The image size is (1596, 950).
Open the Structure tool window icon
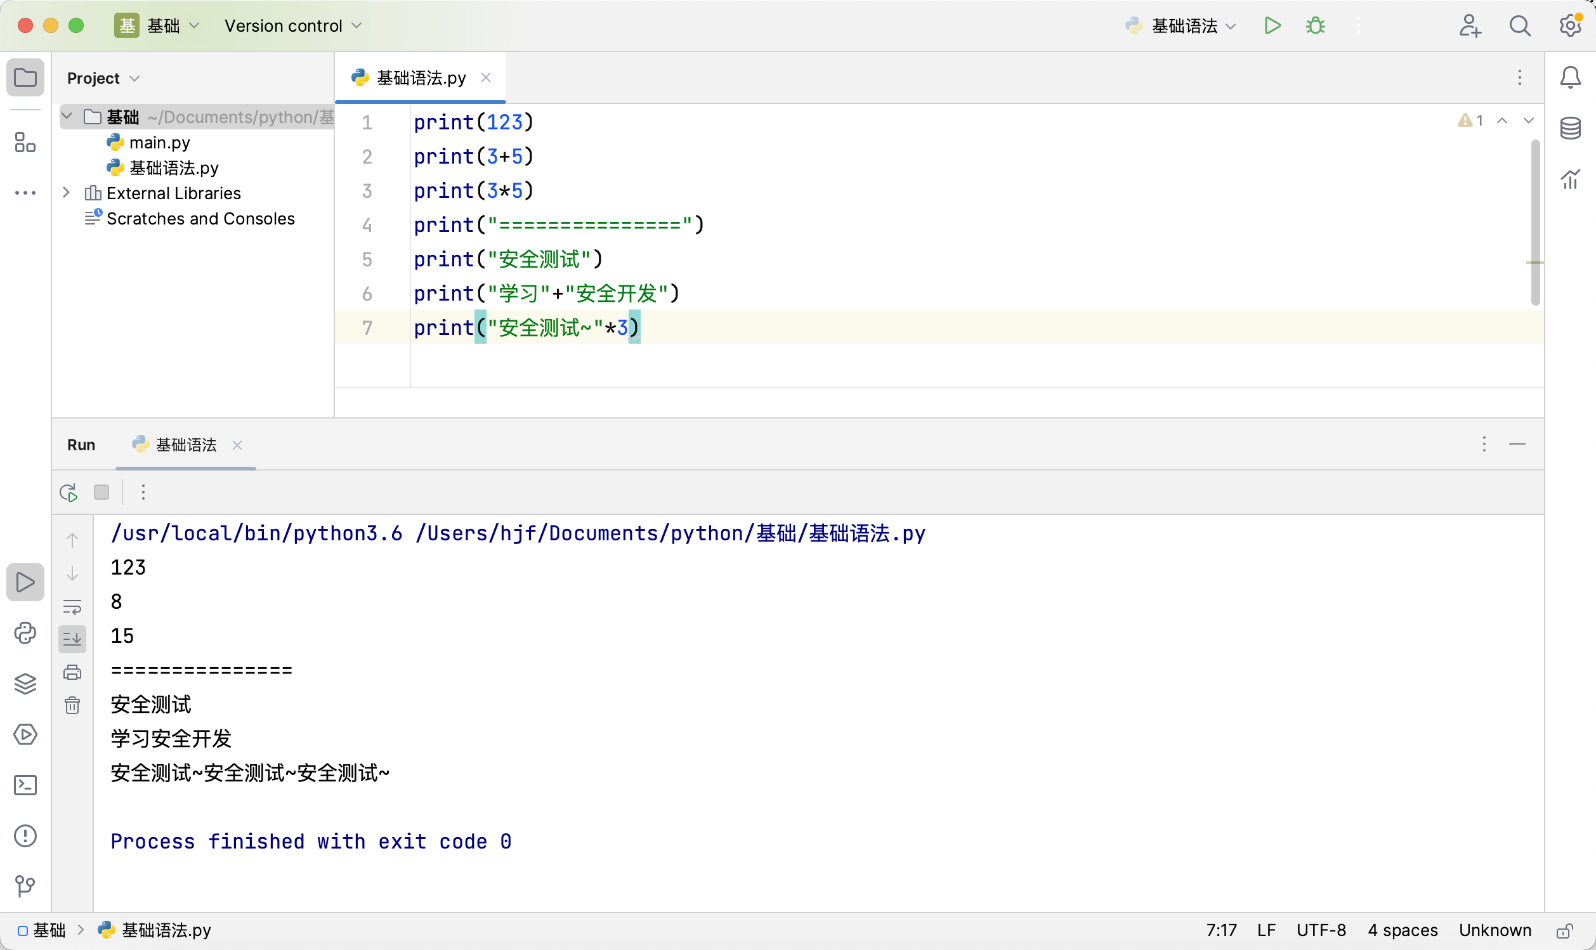25,142
